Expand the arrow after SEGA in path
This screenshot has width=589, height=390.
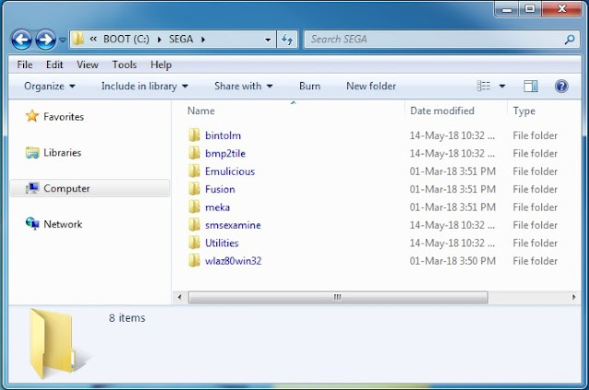click(x=203, y=40)
